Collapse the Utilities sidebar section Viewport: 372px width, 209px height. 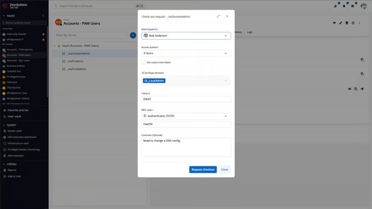(x=4, y=164)
